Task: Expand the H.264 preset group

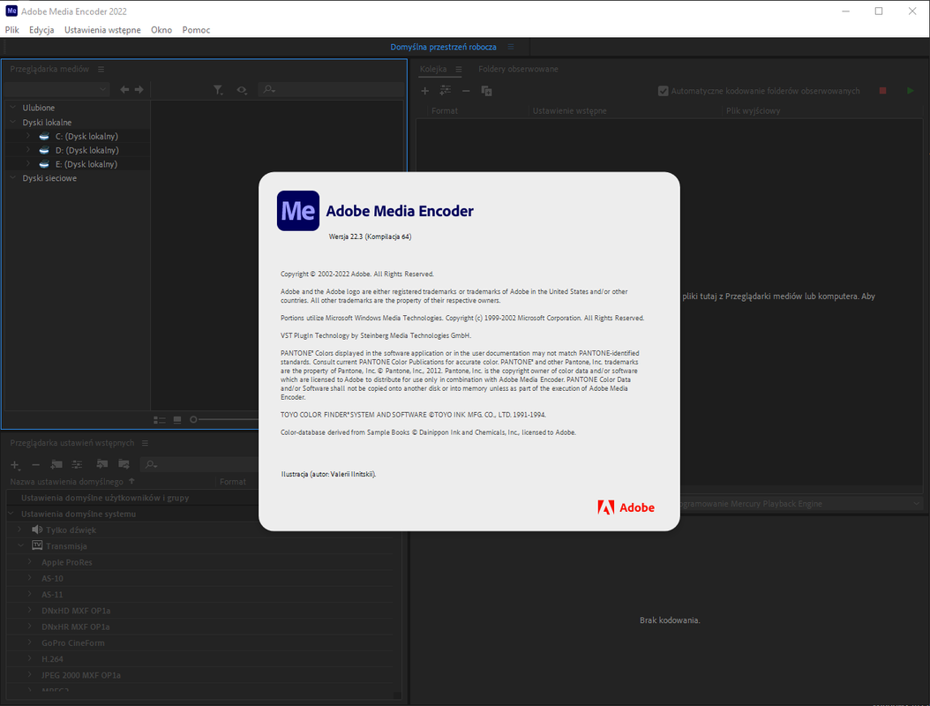Action: pos(30,658)
